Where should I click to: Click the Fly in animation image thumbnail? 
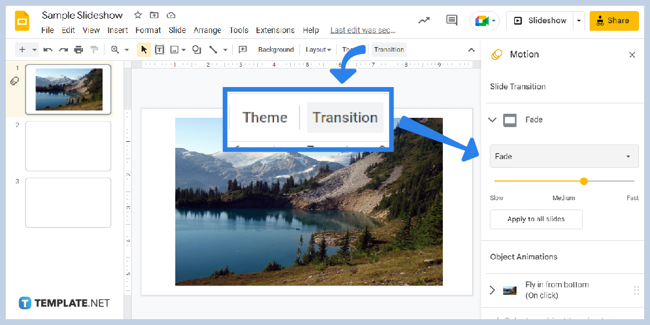pyautogui.click(x=510, y=290)
